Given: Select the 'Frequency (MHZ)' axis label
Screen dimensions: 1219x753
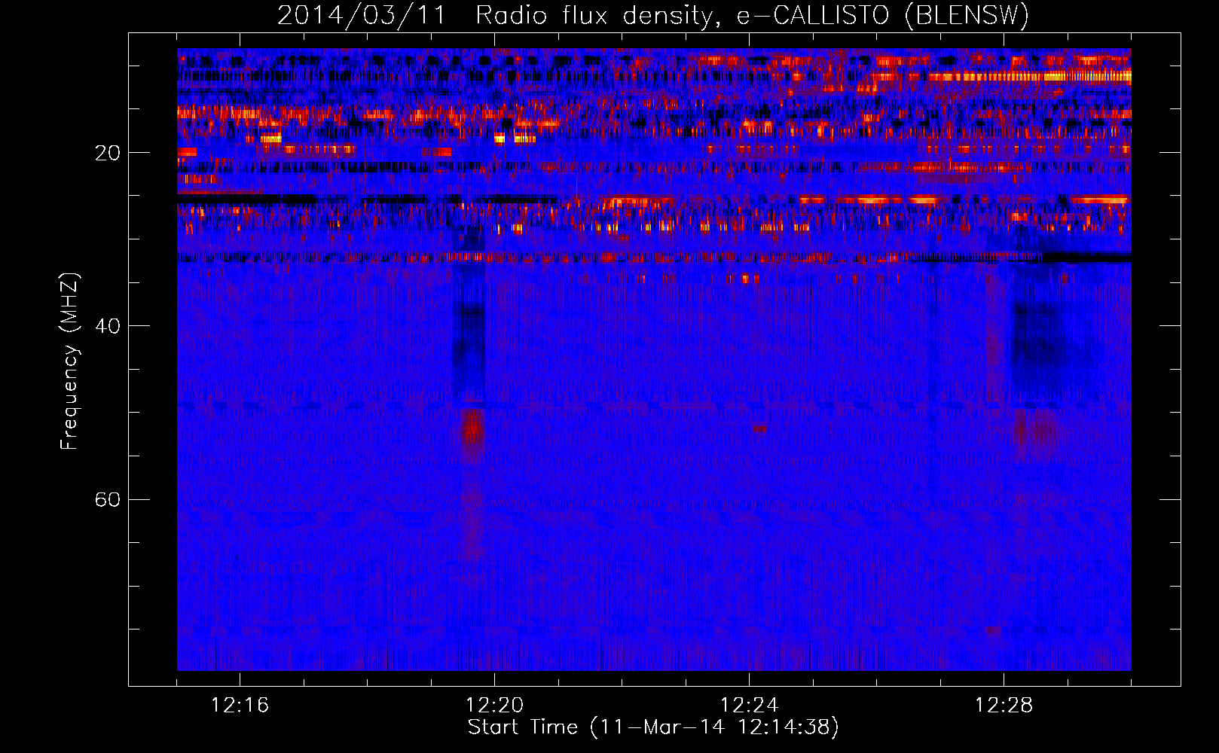Looking at the screenshot, I should coord(69,361).
